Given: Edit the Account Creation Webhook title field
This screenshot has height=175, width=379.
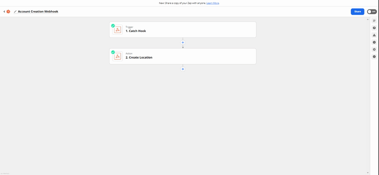Looking at the screenshot, I should (38, 11).
